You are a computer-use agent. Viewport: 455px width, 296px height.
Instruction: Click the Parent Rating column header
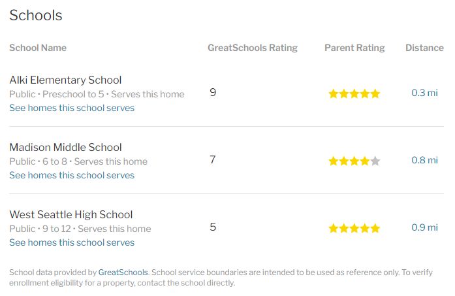[354, 48]
